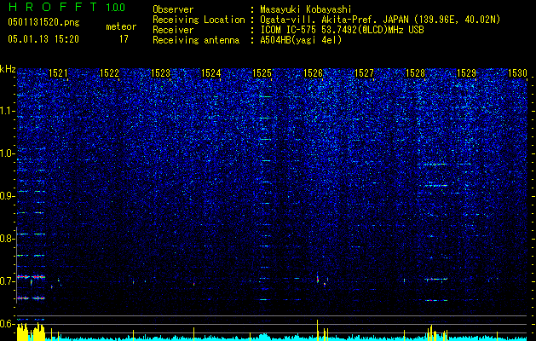Image resolution: width=536 pixels, height=341 pixels.
Task: Click the HROFFT title text
Action: (54, 7)
